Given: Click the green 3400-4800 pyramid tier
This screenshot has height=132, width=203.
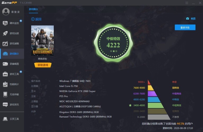Looking at the screenshot, I should [x=156, y=105].
